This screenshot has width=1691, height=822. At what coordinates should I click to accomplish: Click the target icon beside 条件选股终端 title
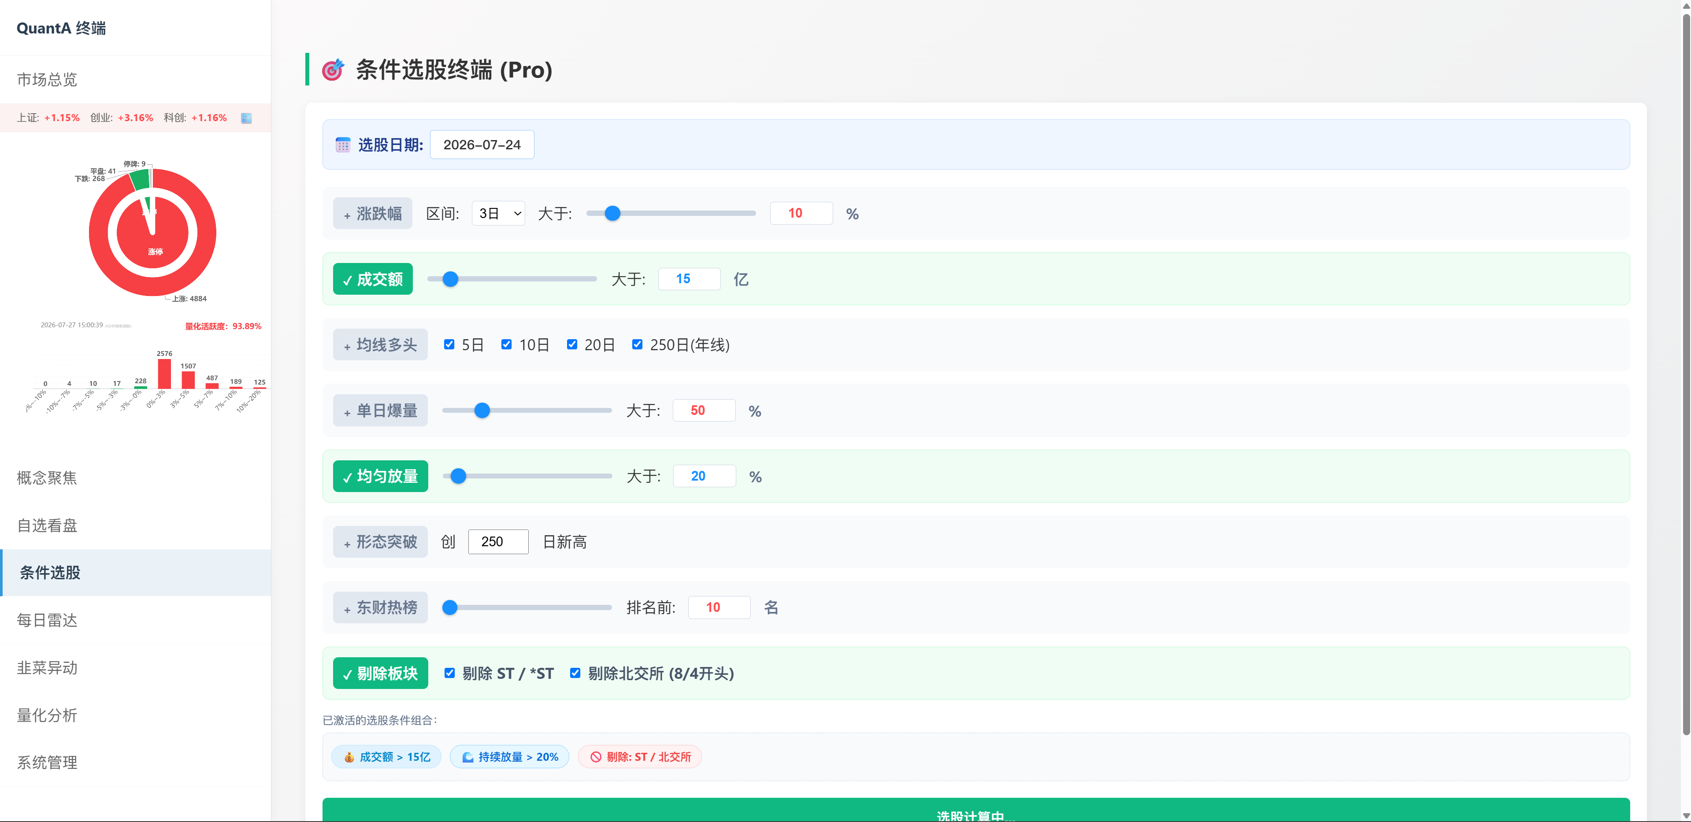333,70
